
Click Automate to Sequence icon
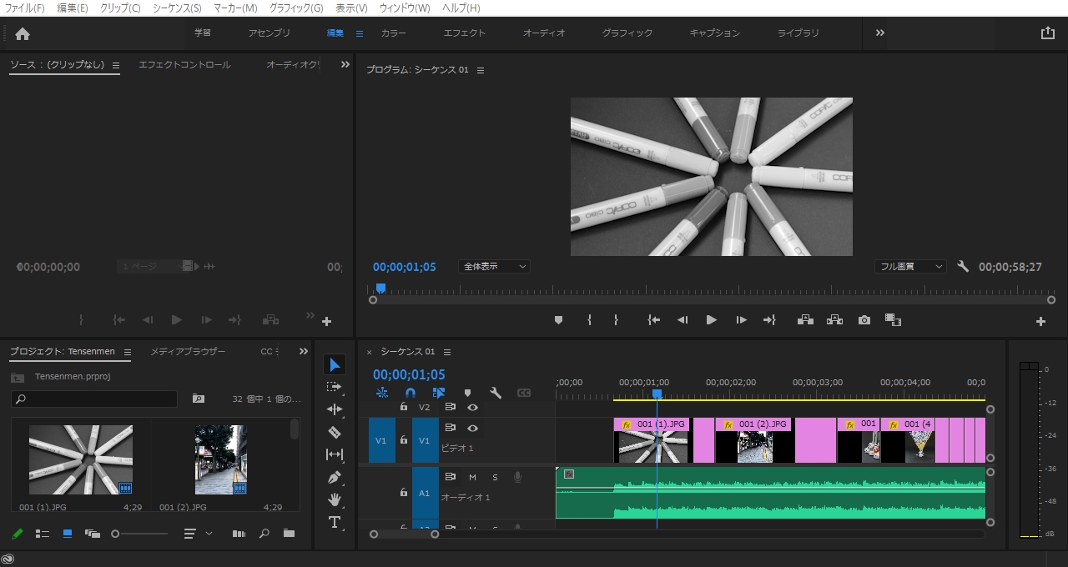239,534
